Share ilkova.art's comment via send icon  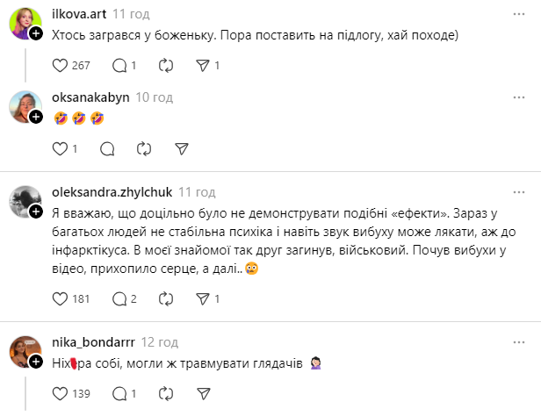[202, 65]
